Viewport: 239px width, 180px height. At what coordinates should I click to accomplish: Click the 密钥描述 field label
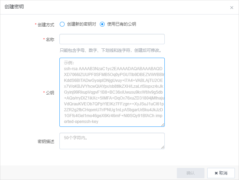tap(46, 141)
